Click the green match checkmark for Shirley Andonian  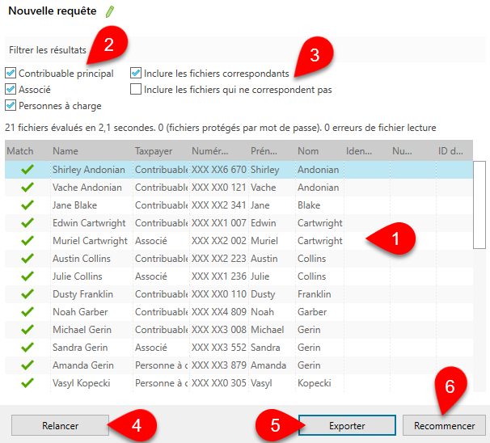[x=27, y=169]
